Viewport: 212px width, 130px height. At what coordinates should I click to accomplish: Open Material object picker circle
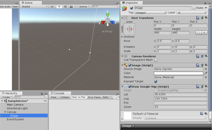(206, 77)
